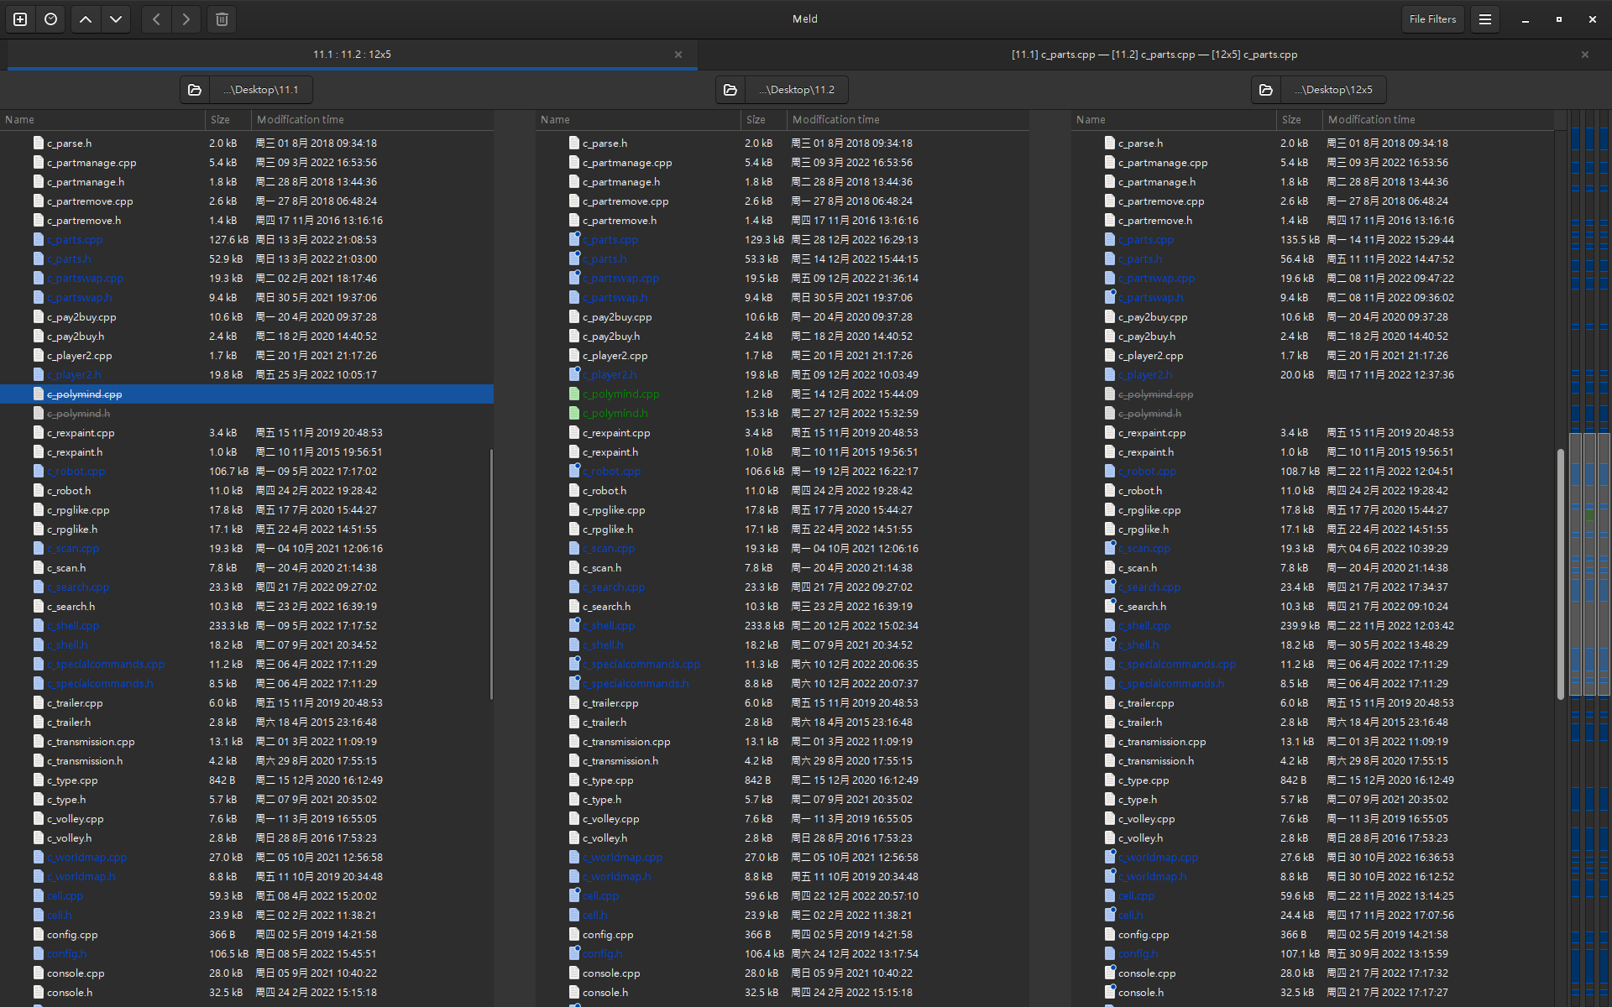Close the 11.1 : 11.2 : 12x5 tab
This screenshot has width=1612, height=1007.
[678, 55]
